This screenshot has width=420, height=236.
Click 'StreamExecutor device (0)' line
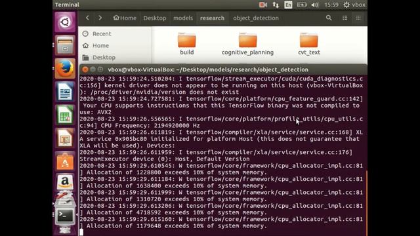coord(165,159)
